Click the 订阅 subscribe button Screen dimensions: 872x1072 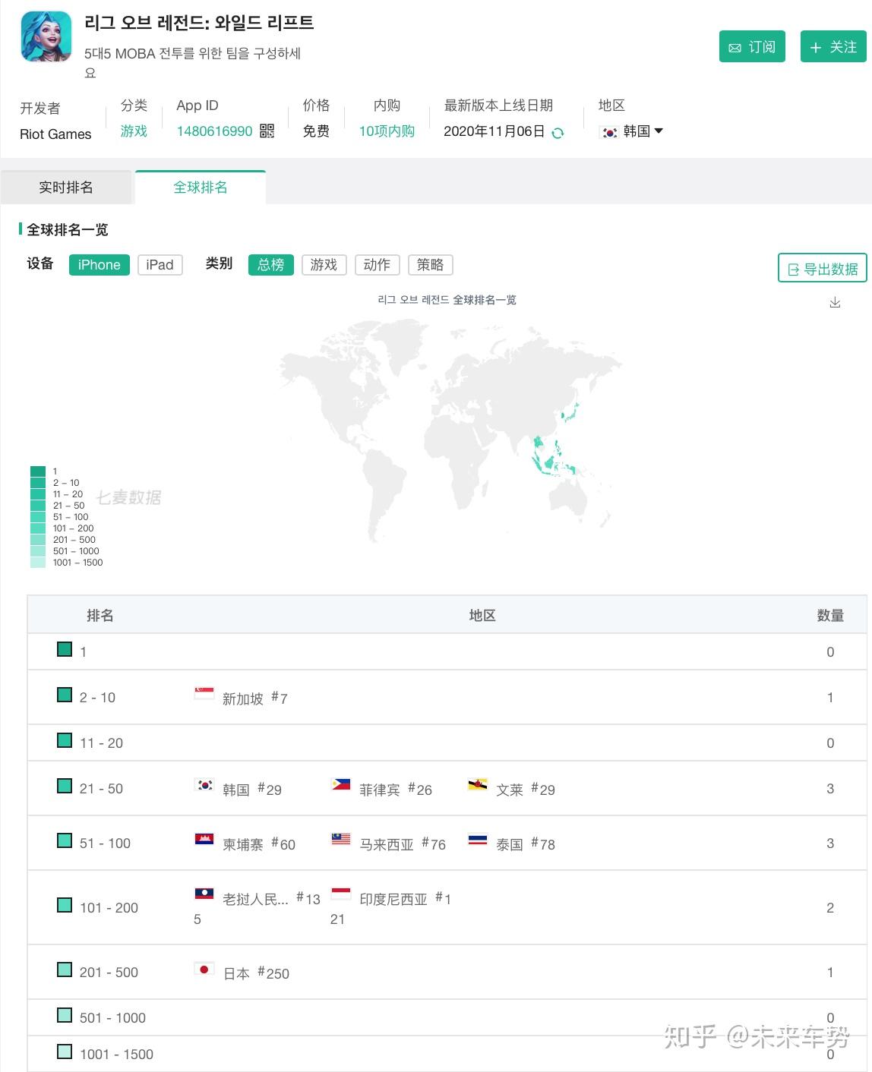752,47
